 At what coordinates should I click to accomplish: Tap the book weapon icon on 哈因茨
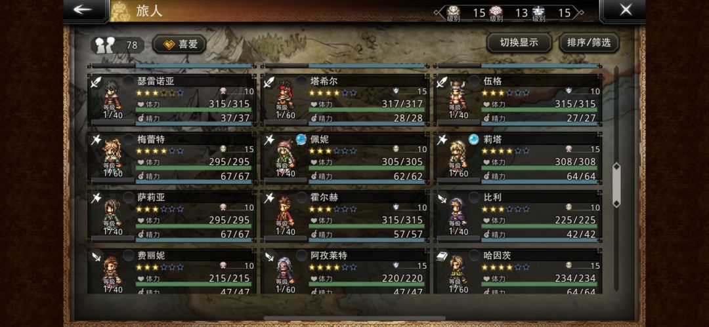coord(442,256)
